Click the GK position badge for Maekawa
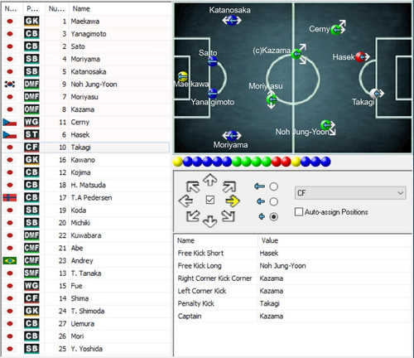 point(31,22)
